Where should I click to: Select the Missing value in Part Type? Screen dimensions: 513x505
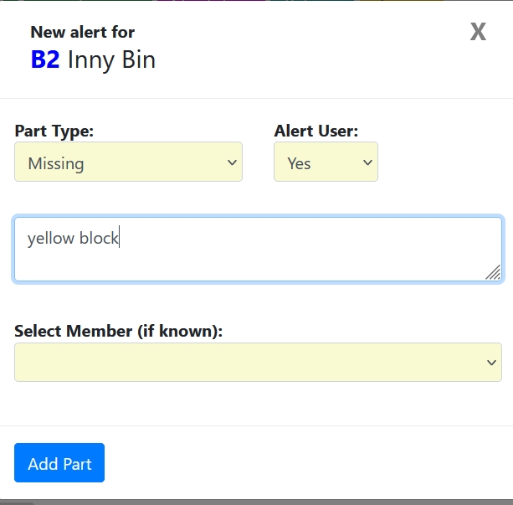(x=56, y=163)
